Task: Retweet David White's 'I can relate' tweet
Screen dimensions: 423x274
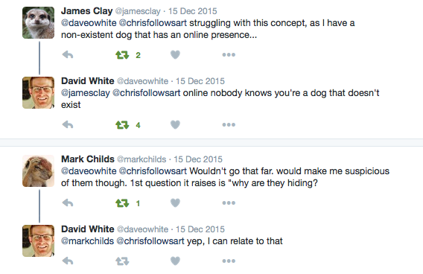Action: (122, 261)
